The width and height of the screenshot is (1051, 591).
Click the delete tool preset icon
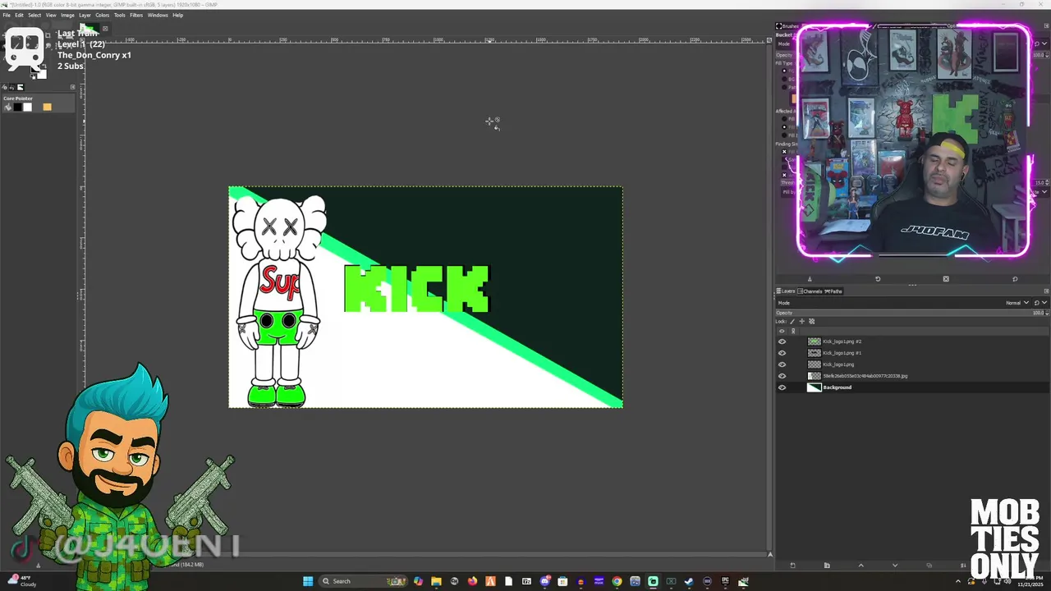(946, 279)
